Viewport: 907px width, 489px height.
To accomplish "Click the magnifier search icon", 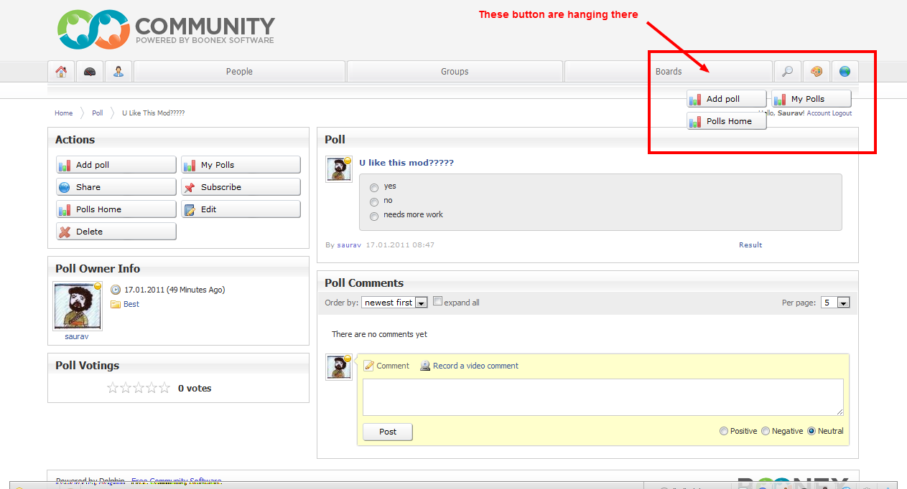I will tap(787, 72).
